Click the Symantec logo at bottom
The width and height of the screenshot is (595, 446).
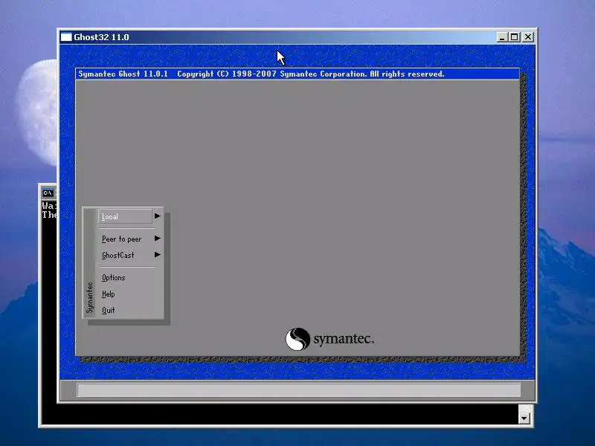(x=329, y=339)
